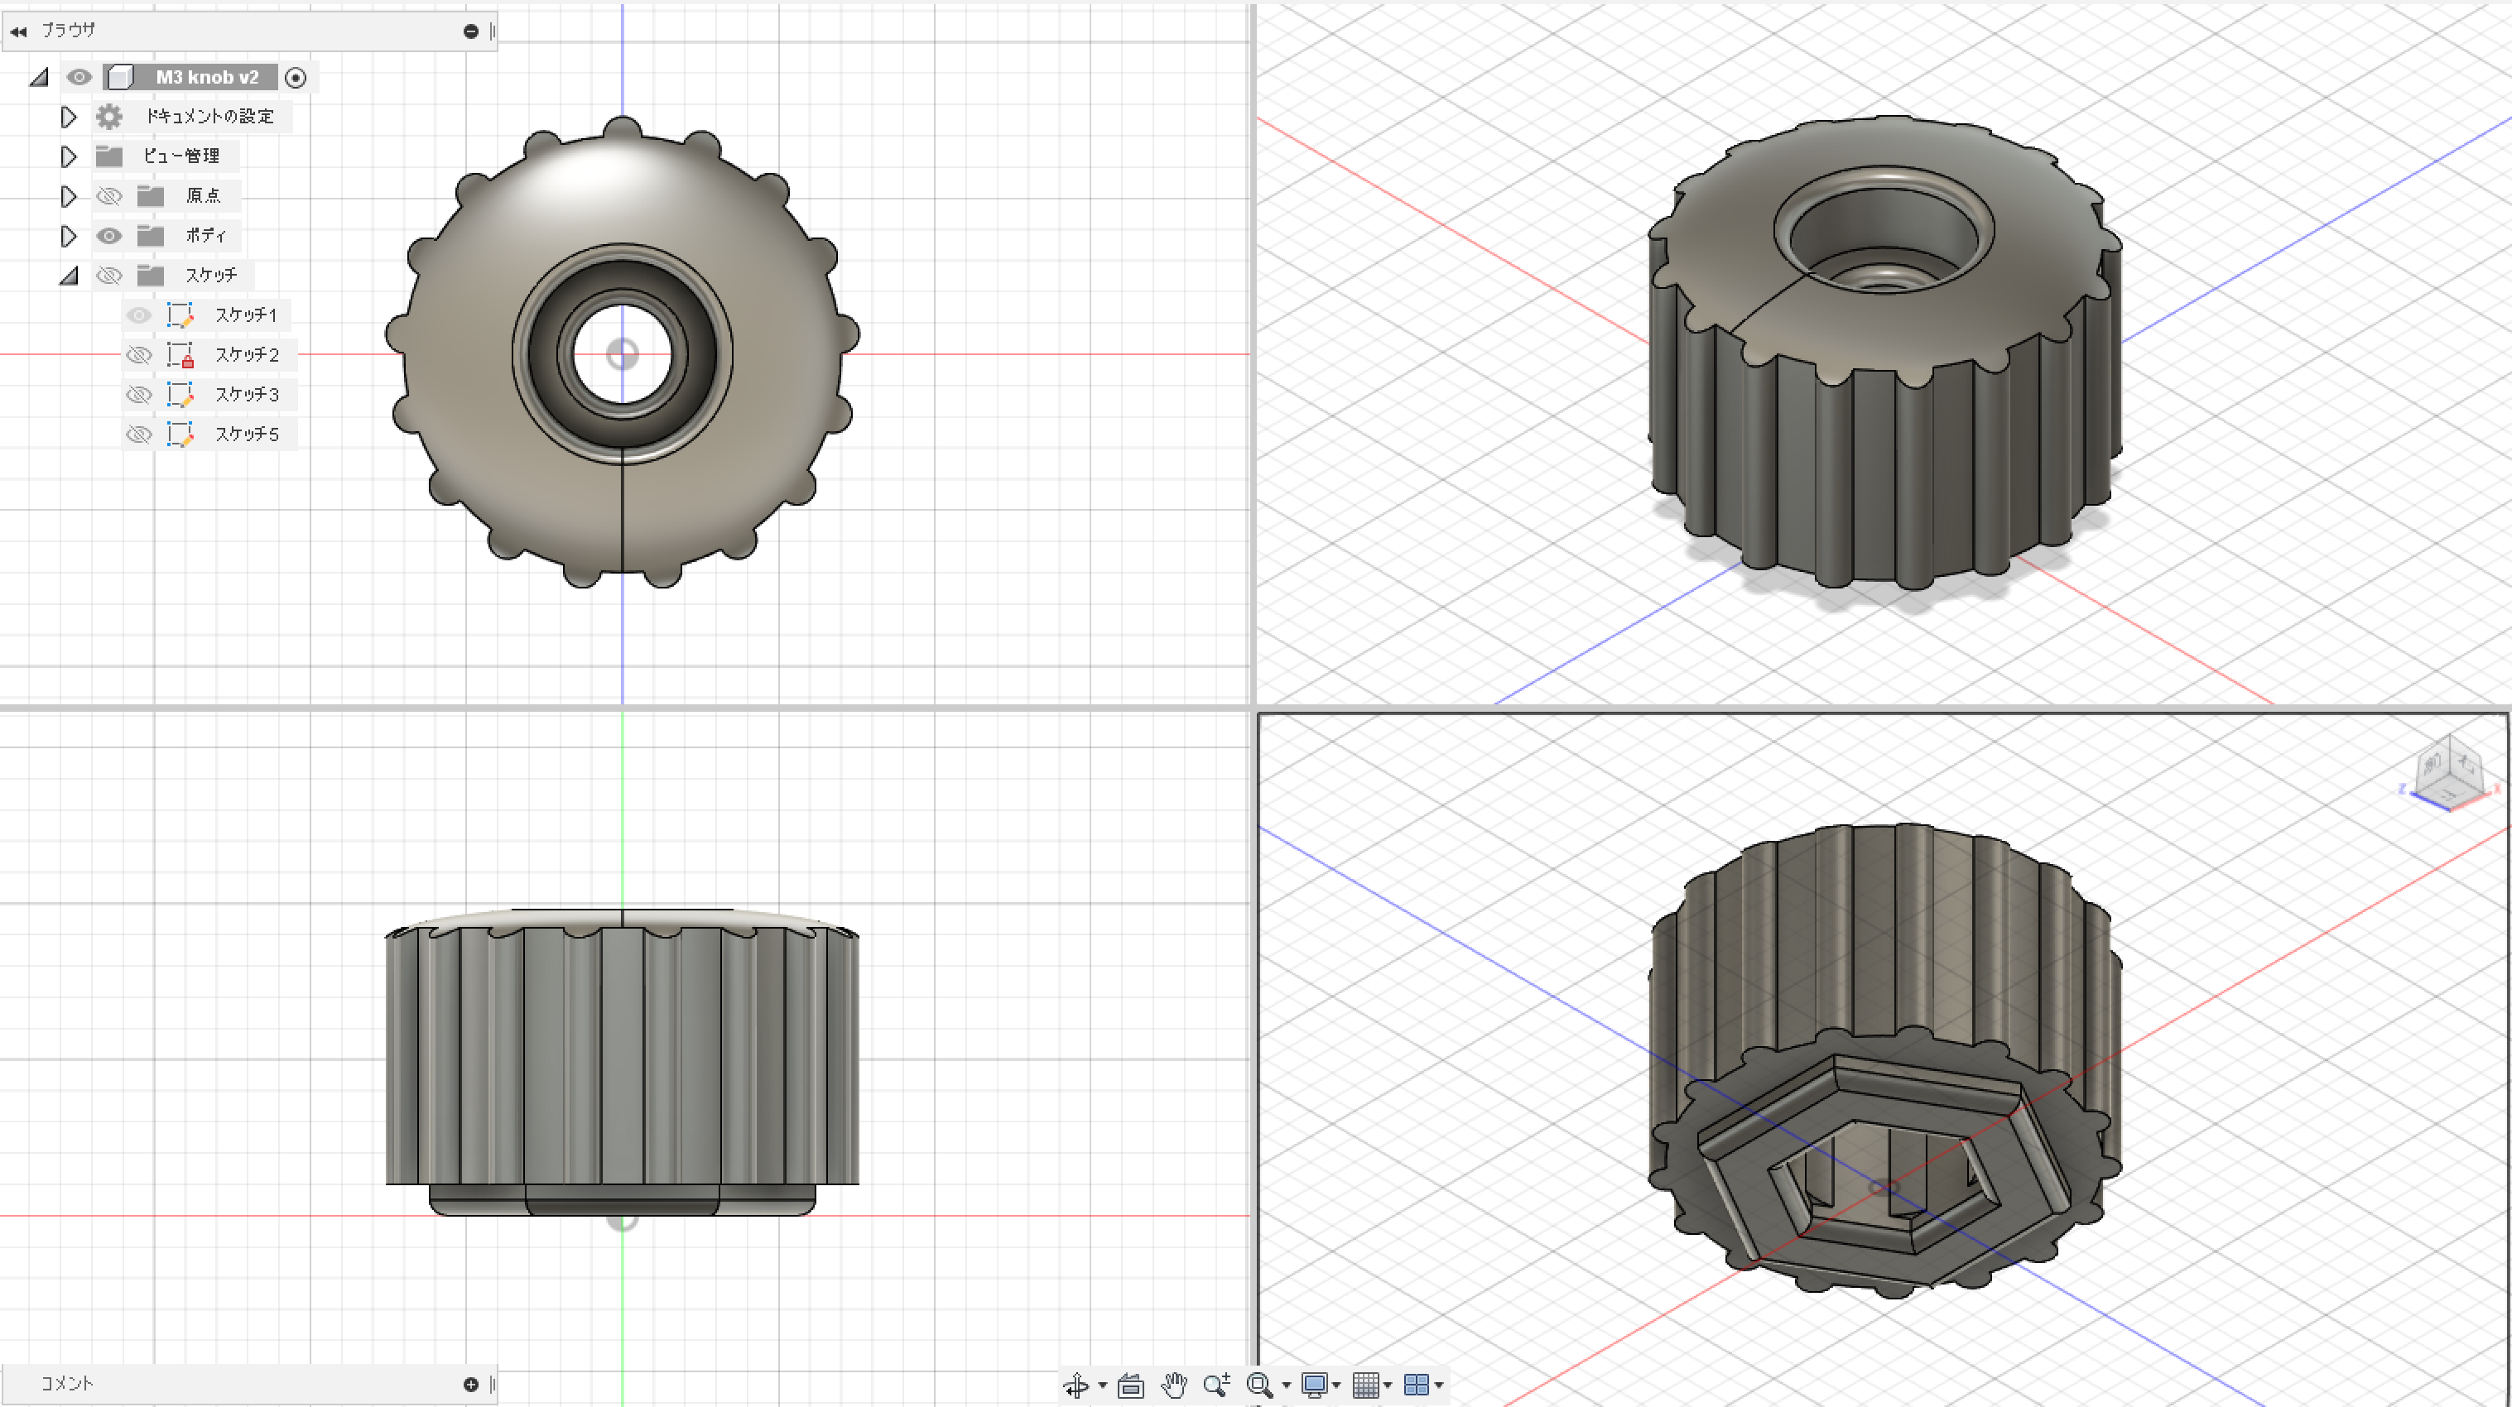
Task: Activate M3 knob v2 component radio button
Action: [296, 77]
